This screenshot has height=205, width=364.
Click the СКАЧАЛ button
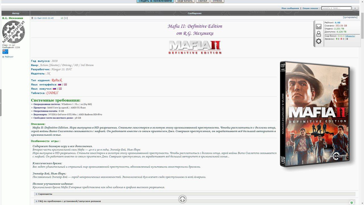tap(202, 1)
